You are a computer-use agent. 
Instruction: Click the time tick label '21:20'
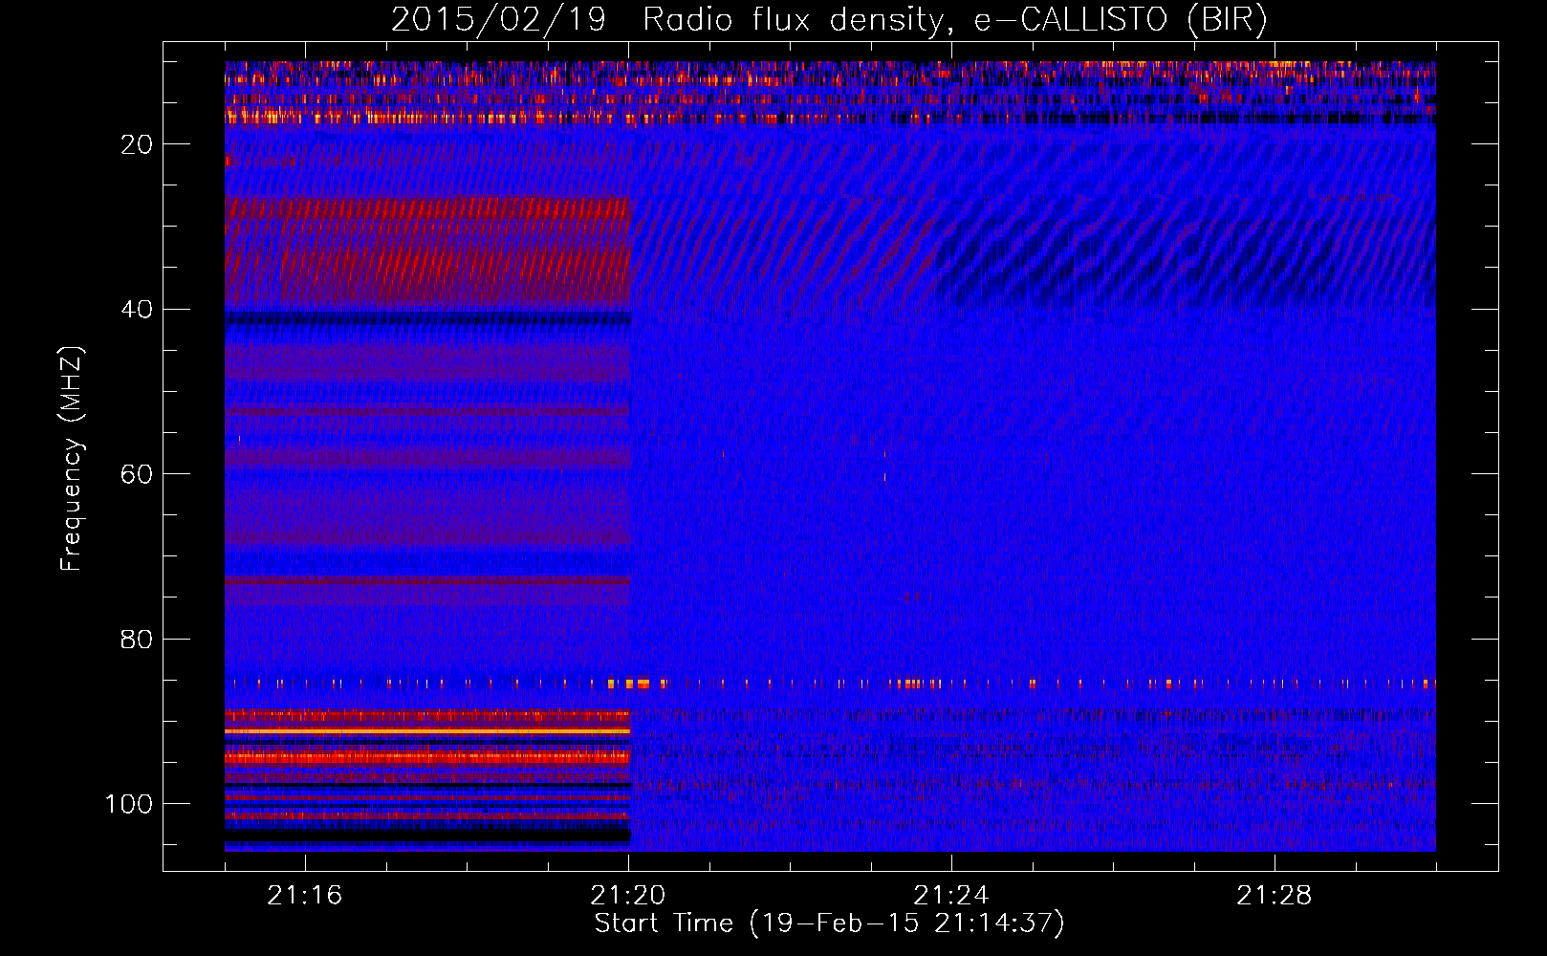(x=627, y=896)
